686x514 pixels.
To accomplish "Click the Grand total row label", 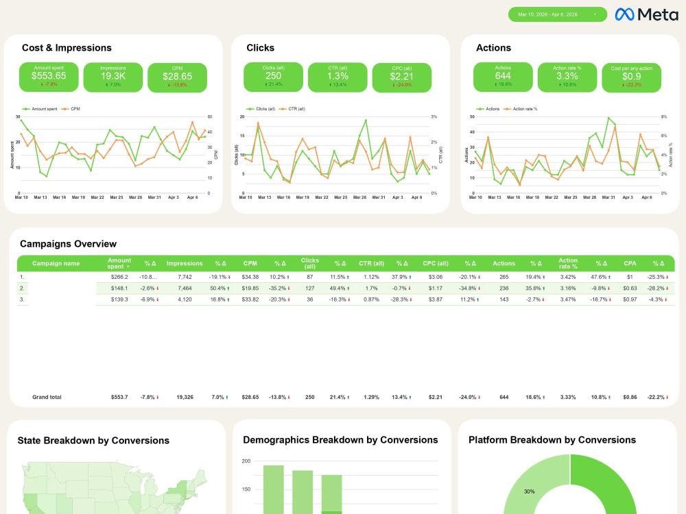I will point(47,397).
